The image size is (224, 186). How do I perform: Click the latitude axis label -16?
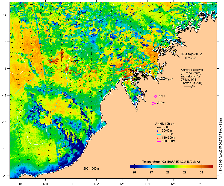point(4,69)
